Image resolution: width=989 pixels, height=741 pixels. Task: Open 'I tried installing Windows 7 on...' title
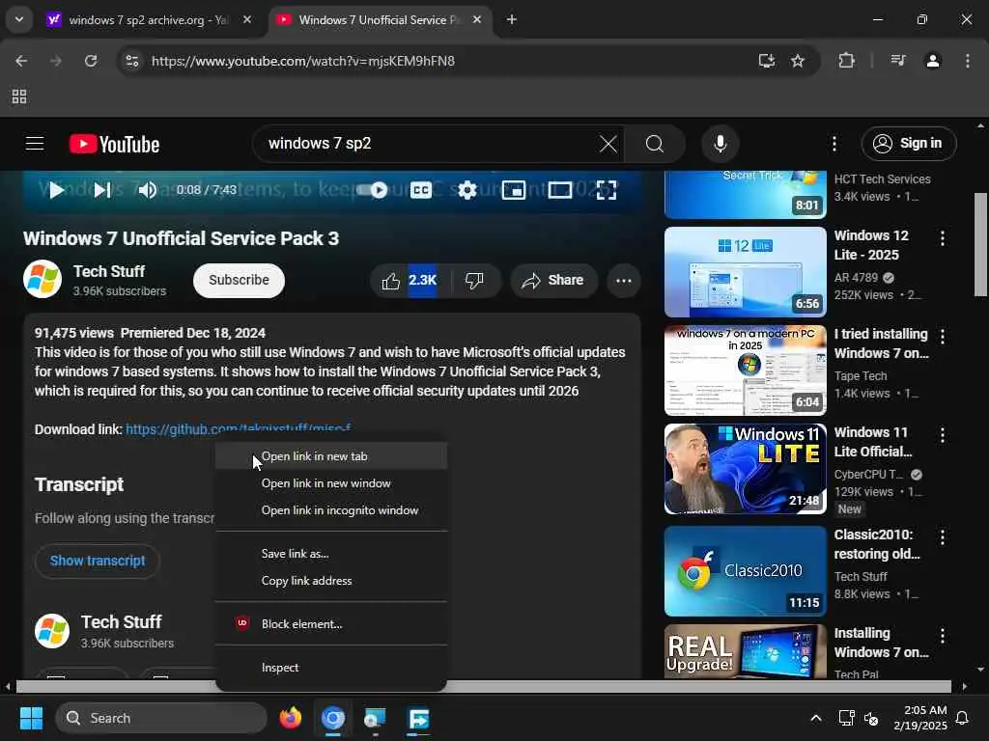click(x=881, y=343)
